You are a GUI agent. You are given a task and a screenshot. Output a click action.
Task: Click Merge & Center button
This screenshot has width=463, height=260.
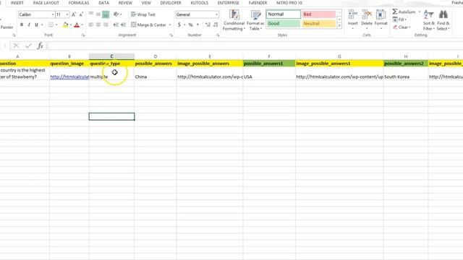point(148,25)
